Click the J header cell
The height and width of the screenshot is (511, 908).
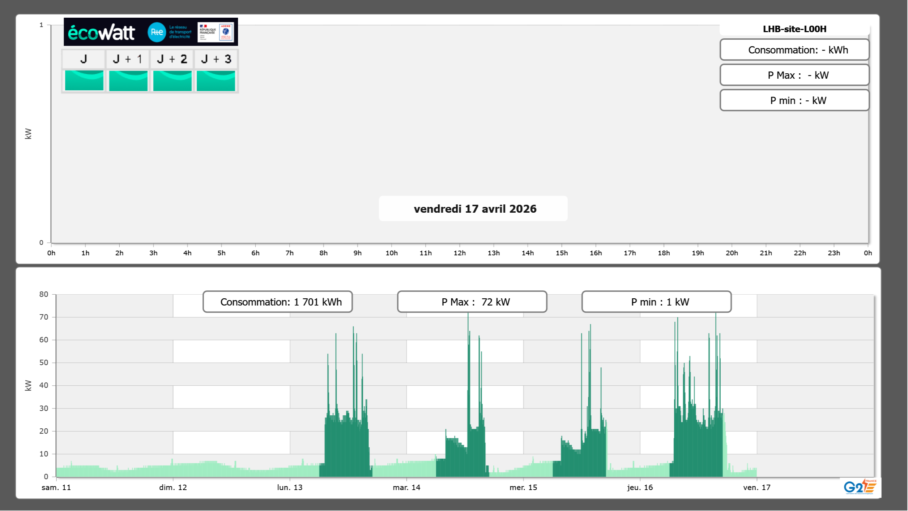coord(84,59)
